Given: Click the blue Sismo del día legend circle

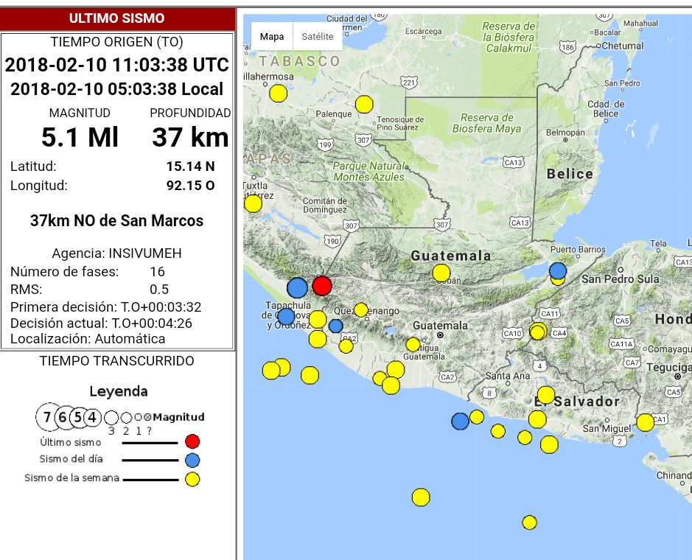Looking at the screenshot, I should tap(192, 461).
